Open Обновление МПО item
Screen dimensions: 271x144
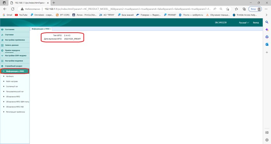coord(13,97)
